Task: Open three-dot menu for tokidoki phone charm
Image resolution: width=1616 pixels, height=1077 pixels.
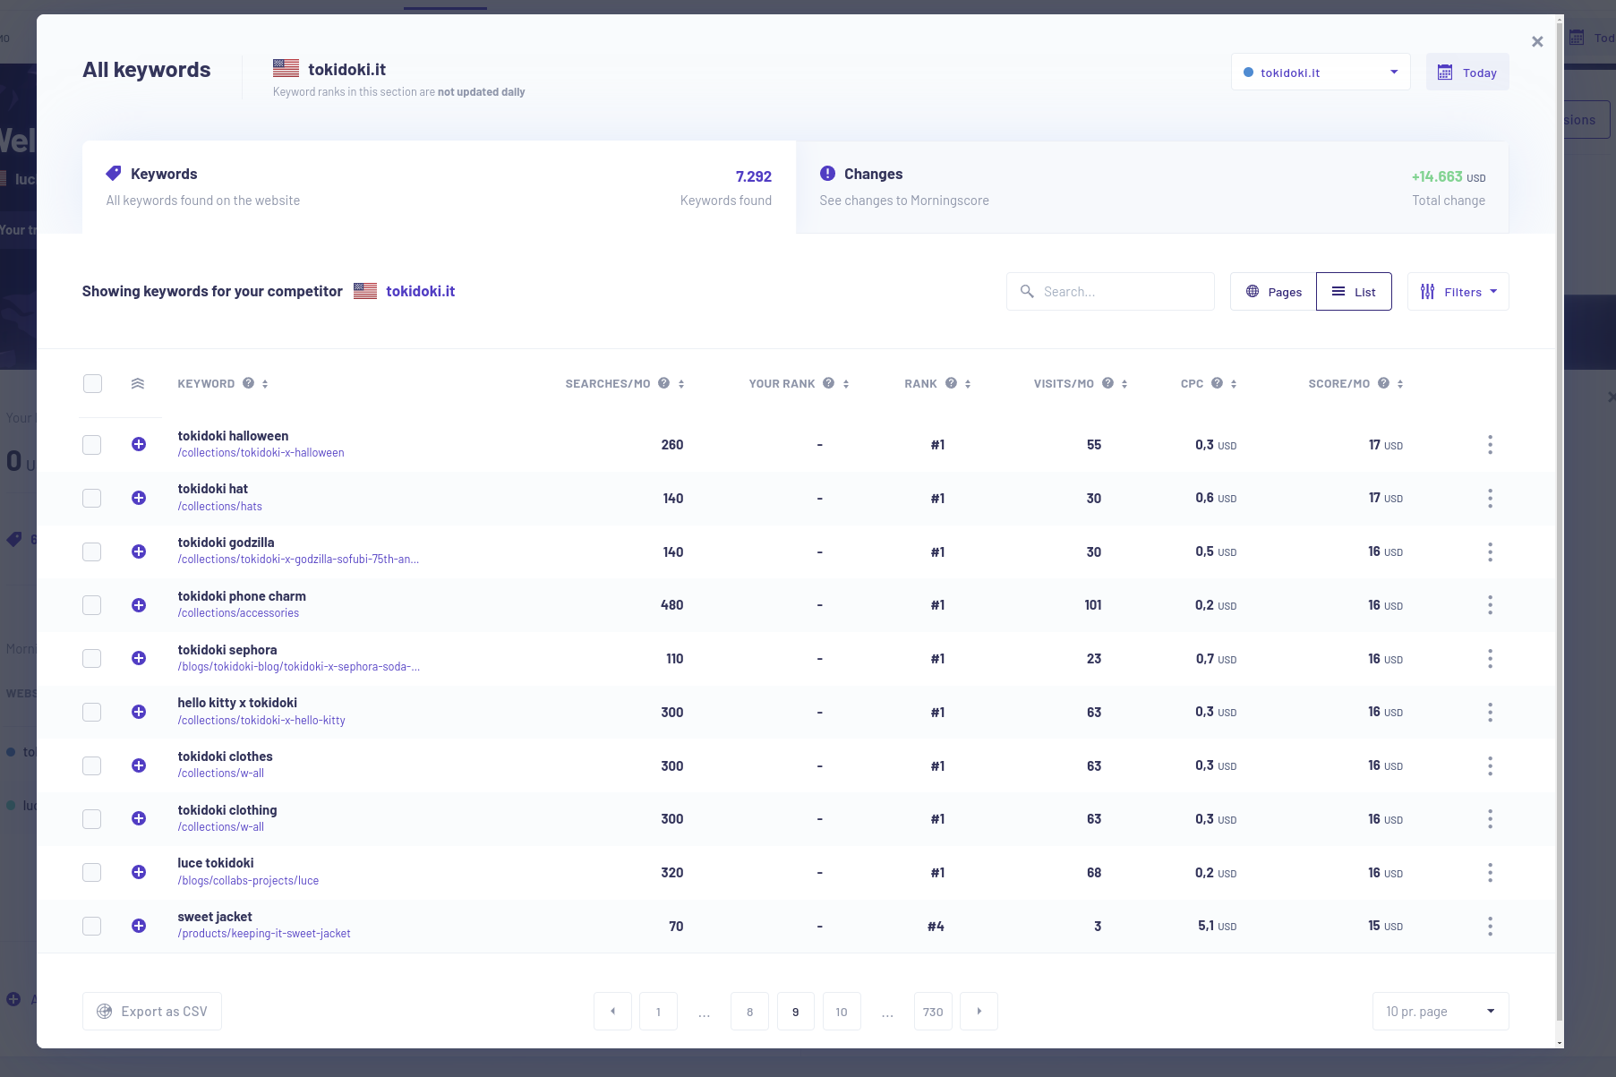Action: (1490, 605)
